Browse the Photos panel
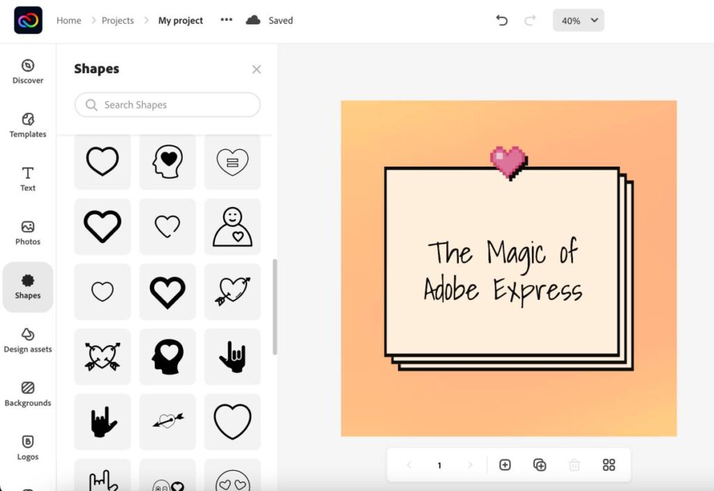714x491 pixels. point(27,233)
